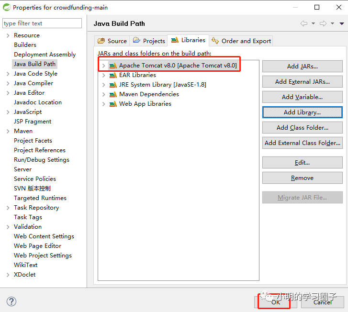The image size is (348, 312).
Task: Confirm with the OK button
Action: pyautogui.click(x=275, y=302)
